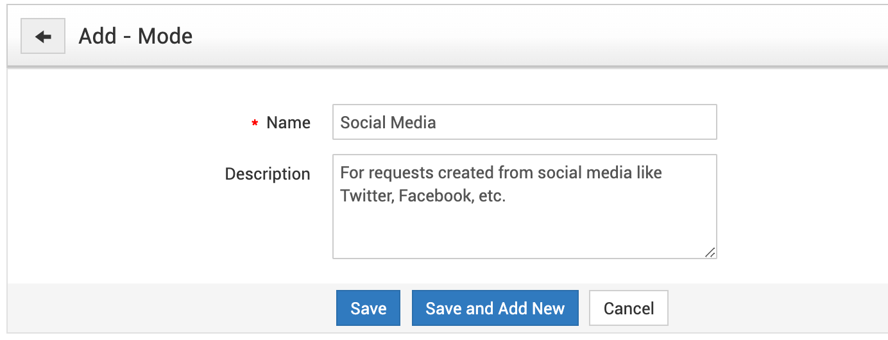Click the Save and Add New button

tap(495, 309)
